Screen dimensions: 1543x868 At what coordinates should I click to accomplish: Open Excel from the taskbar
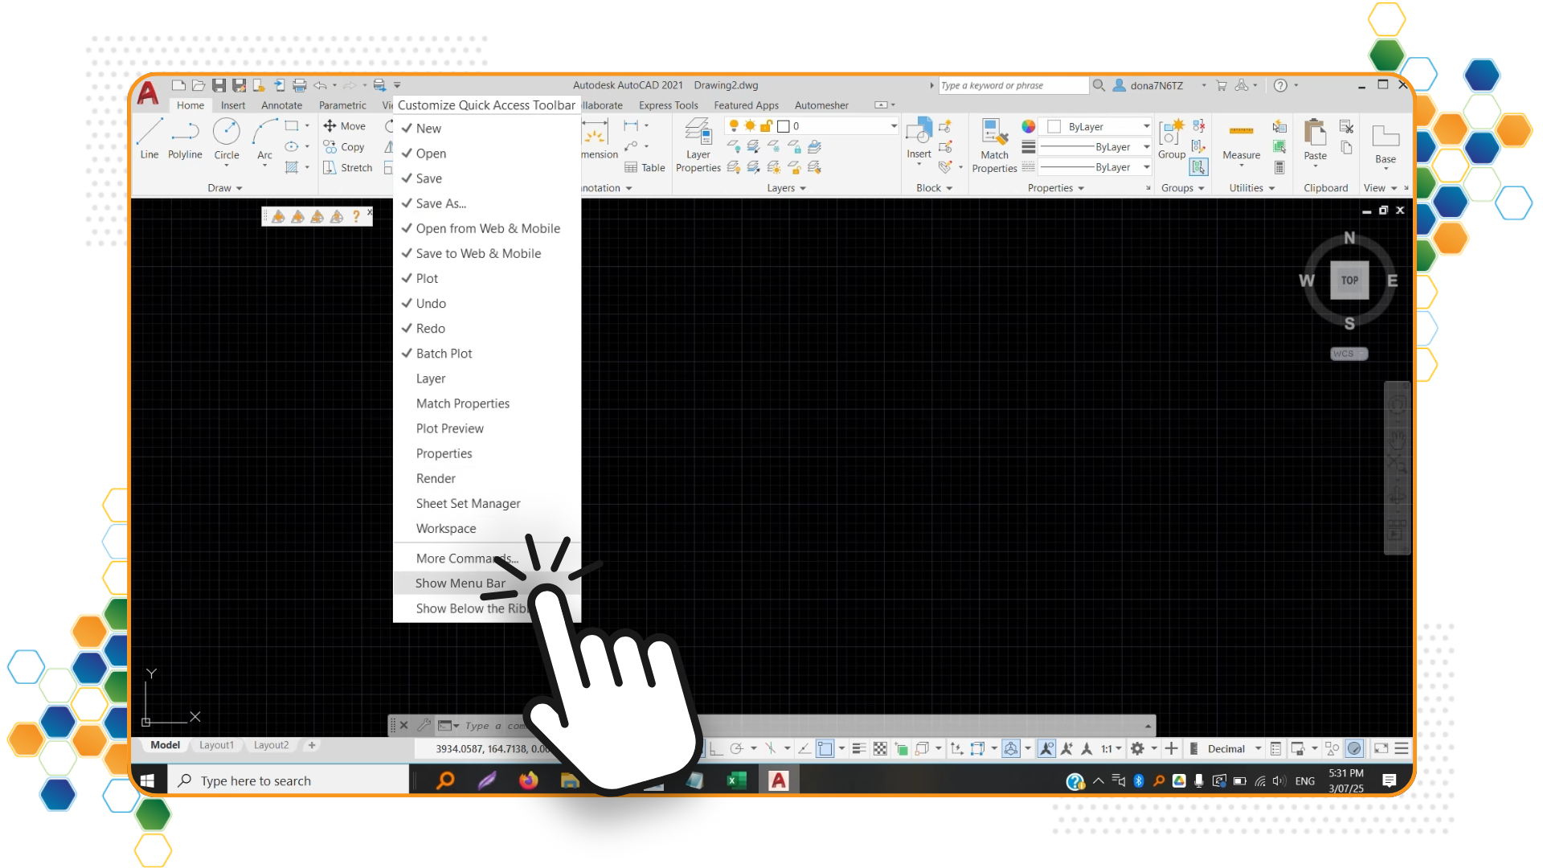pyautogui.click(x=736, y=780)
